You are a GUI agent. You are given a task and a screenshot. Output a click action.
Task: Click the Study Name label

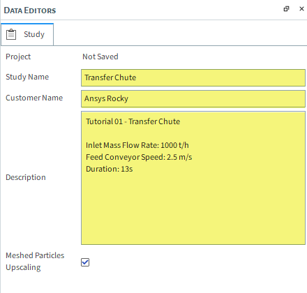(x=27, y=77)
